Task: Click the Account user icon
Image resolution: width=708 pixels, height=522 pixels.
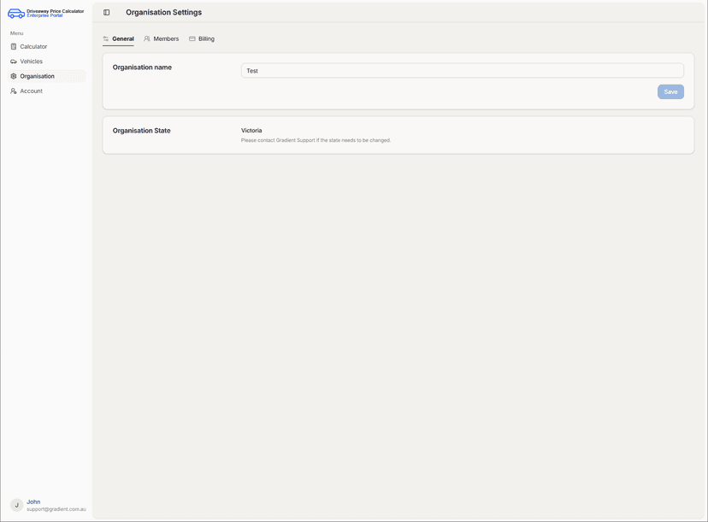Action: pos(14,91)
